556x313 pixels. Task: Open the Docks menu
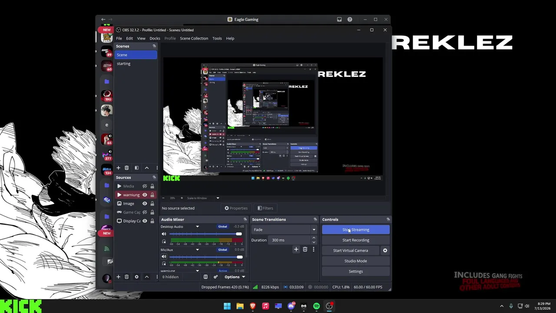155,38
